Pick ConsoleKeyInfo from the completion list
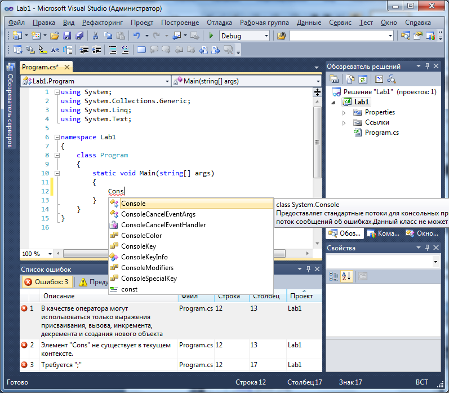Image resolution: width=449 pixels, height=393 pixels. tap(191, 257)
